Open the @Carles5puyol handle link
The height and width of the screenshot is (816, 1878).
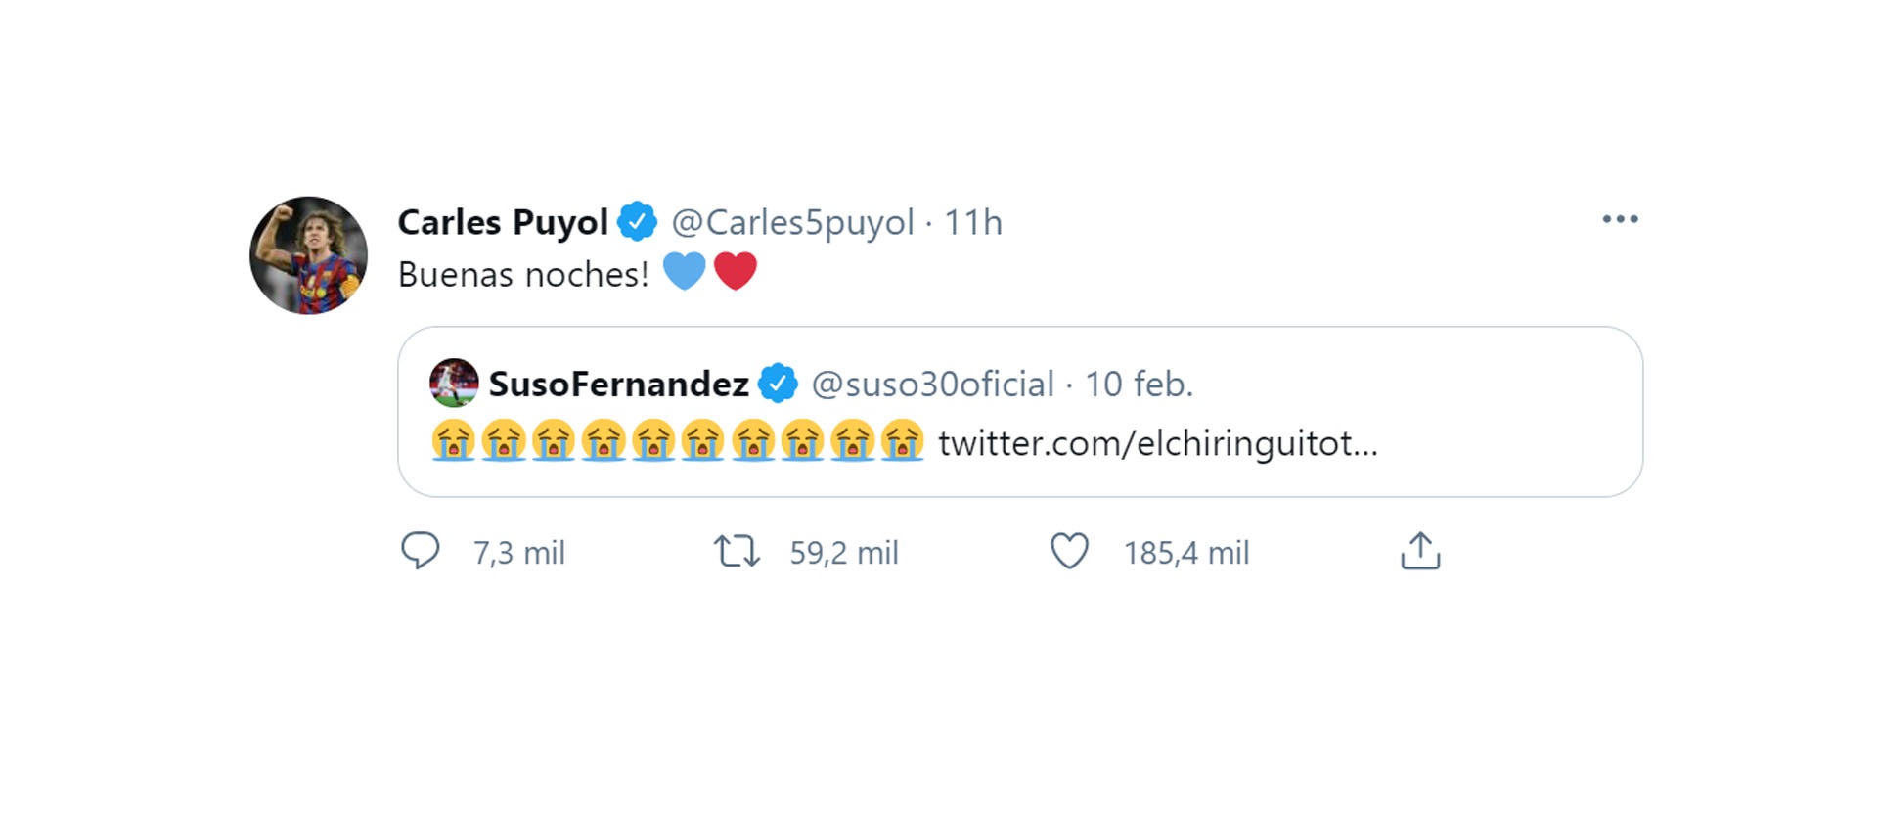[792, 223]
